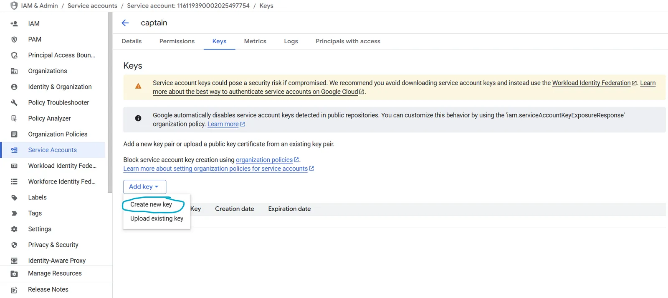Open Privacy & Security in sidebar
Image resolution: width=668 pixels, height=298 pixels.
[53, 245]
